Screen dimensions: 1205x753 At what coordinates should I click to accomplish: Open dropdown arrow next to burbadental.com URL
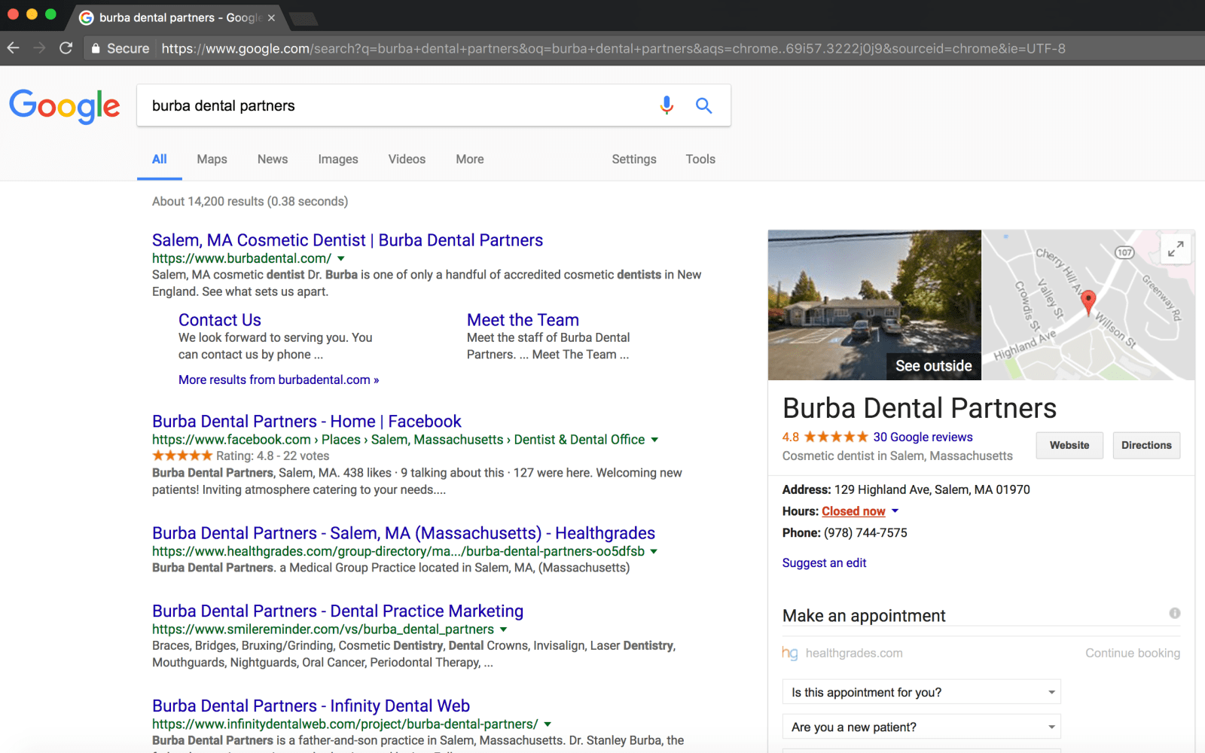coord(341,258)
